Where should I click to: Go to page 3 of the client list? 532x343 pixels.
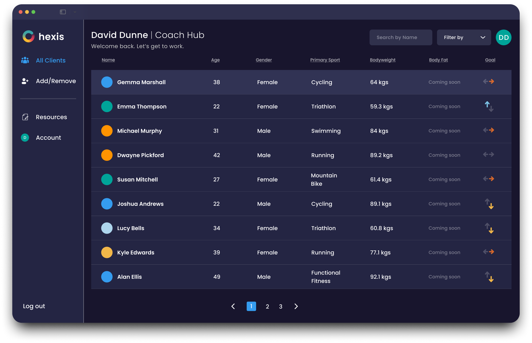click(x=280, y=306)
